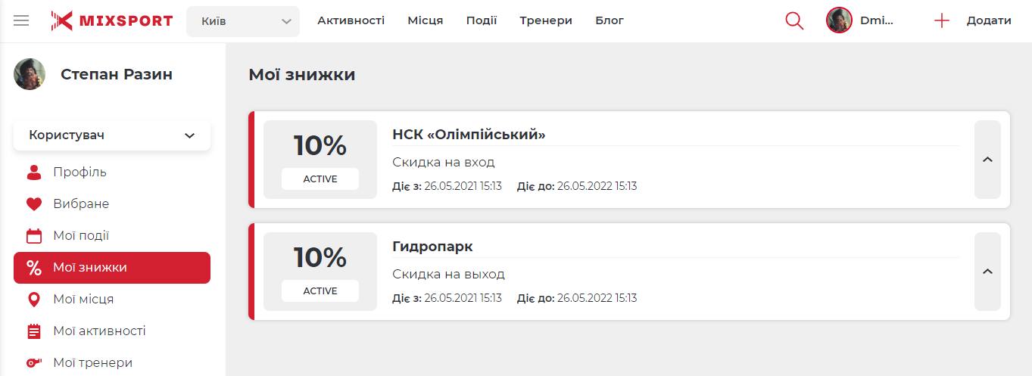The height and width of the screenshot is (376, 1032).
Task: Click the person icon for Профіль
Action: (34, 172)
